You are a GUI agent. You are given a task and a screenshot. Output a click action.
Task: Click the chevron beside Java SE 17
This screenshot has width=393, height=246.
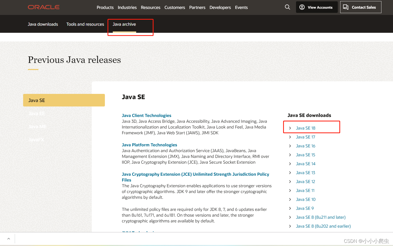point(290,137)
